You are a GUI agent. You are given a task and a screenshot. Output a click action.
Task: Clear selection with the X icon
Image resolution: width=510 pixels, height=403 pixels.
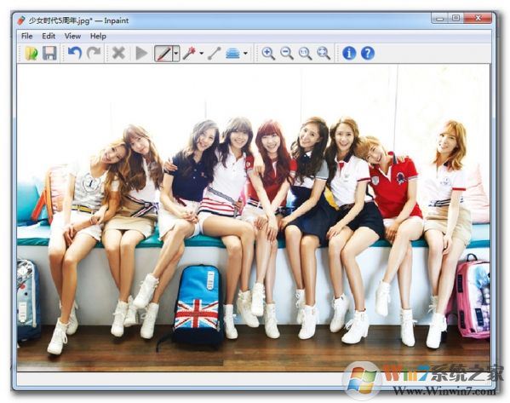[x=118, y=53]
